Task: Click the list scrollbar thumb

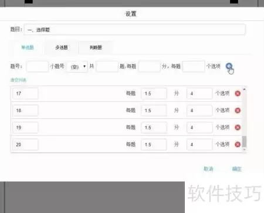Action: (244, 142)
